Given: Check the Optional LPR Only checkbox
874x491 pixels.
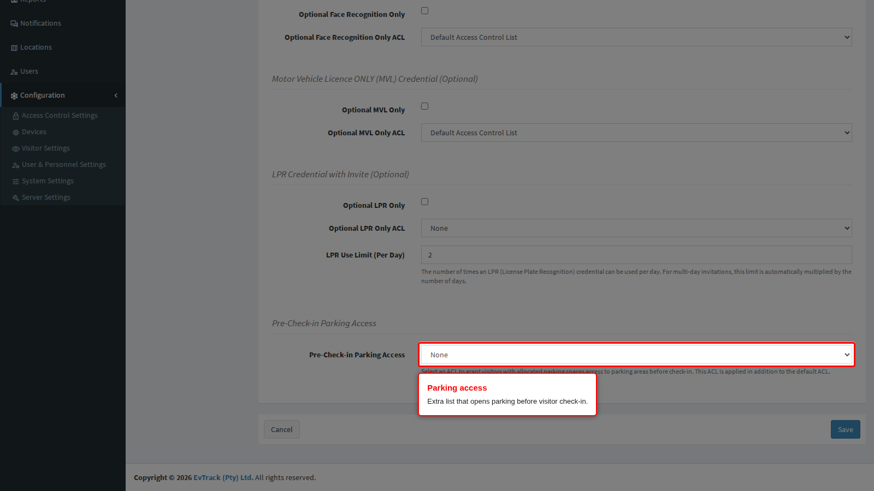Looking at the screenshot, I should 424,202.
